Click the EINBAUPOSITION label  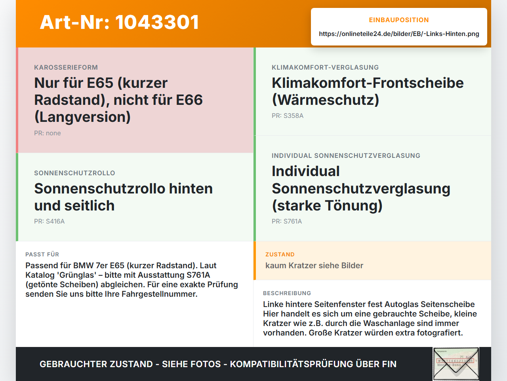point(399,20)
